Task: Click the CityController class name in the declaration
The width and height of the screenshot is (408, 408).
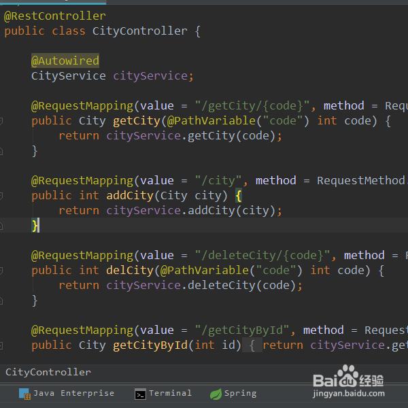Action: [x=139, y=31]
